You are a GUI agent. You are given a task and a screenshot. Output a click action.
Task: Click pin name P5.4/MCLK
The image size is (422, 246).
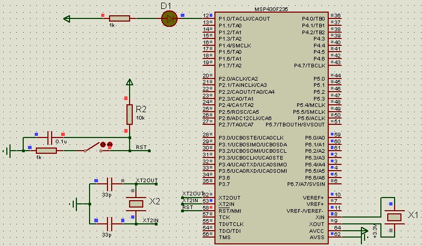point(311,105)
